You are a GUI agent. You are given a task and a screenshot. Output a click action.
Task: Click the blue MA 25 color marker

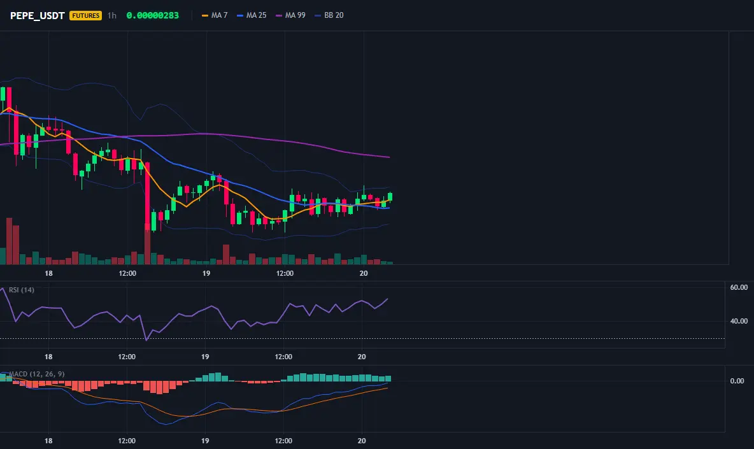pyautogui.click(x=240, y=16)
